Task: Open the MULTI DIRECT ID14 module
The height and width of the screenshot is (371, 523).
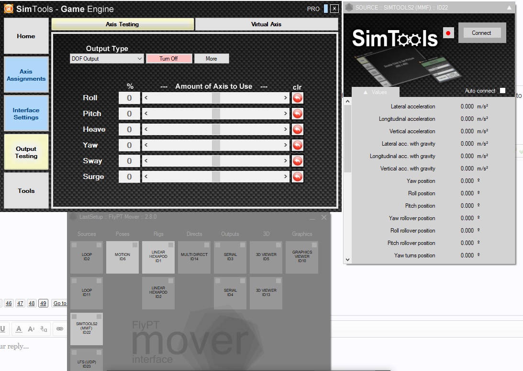Action: [x=194, y=257]
